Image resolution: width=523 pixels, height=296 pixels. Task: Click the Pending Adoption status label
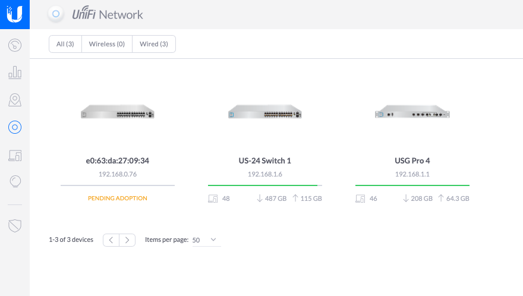point(118,198)
